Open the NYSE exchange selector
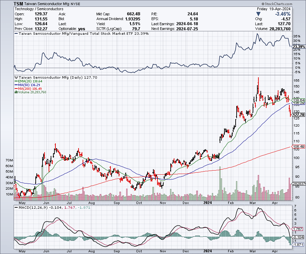The image size is (306, 254). (75, 4)
